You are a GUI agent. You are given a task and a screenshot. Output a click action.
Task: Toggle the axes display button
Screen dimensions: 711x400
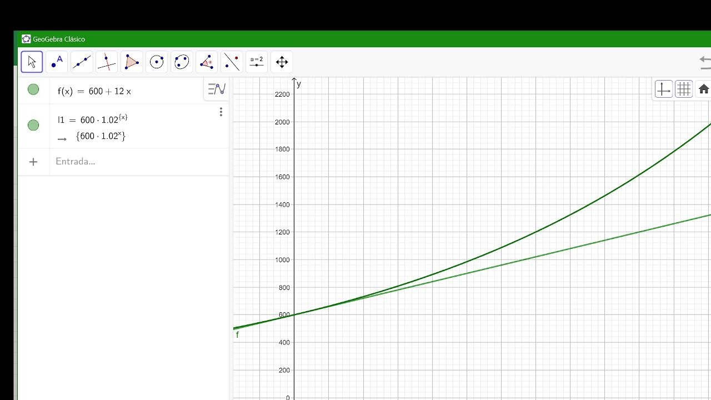click(x=664, y=89)
